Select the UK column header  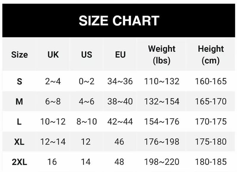(53, 55)
